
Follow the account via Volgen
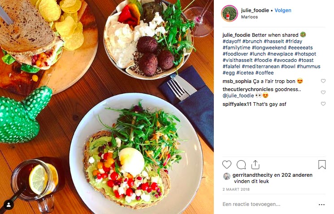click(283, 10)
